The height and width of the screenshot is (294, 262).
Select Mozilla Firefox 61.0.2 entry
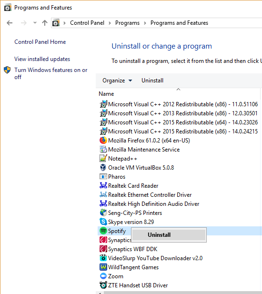point(149,141)
